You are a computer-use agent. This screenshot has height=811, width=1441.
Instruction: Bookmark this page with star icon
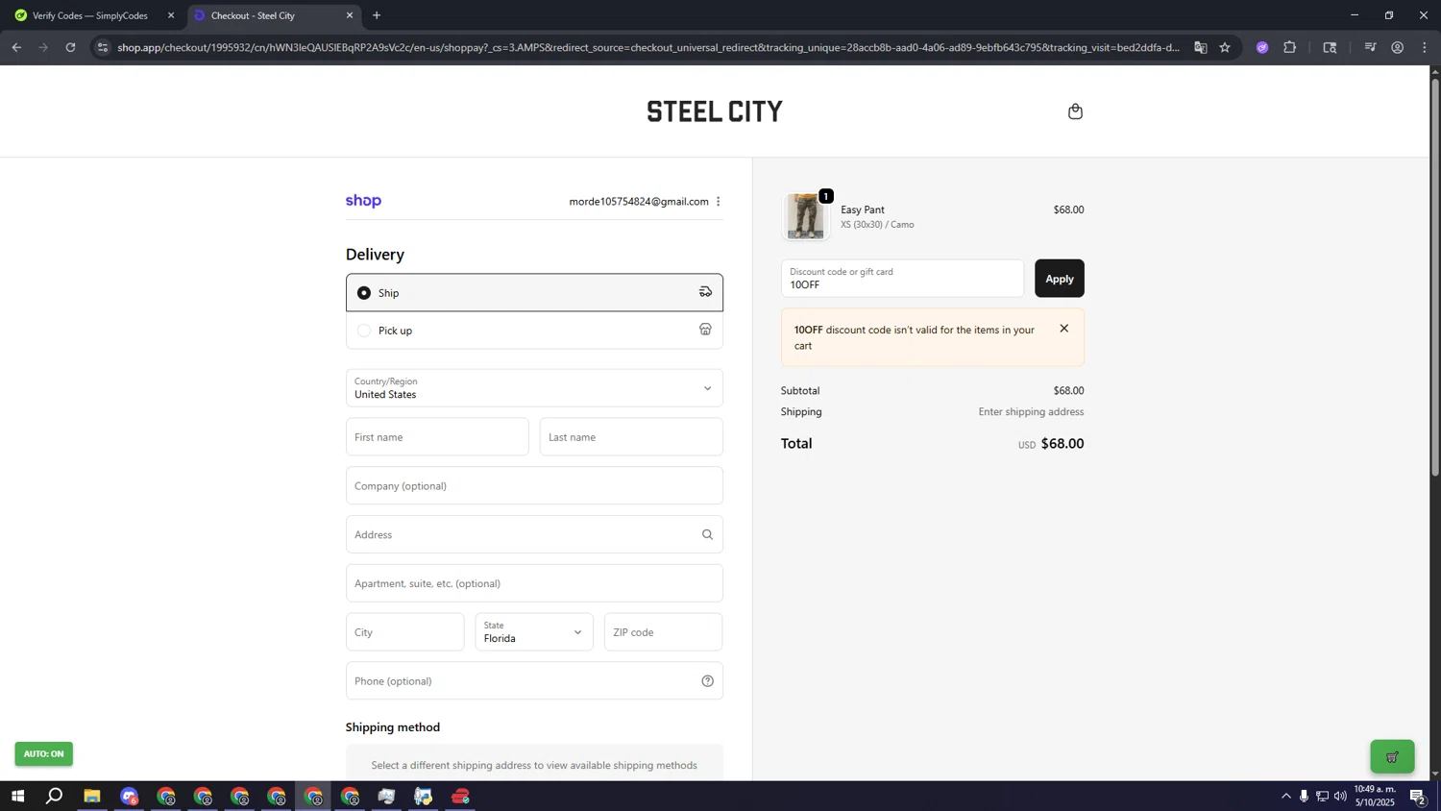tap(1225, 47)
